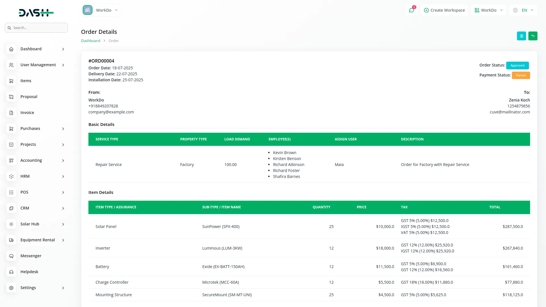Viewport: 546px width, 307px height.
Task: Click the CRM layers icon
Action: (11, 208)
